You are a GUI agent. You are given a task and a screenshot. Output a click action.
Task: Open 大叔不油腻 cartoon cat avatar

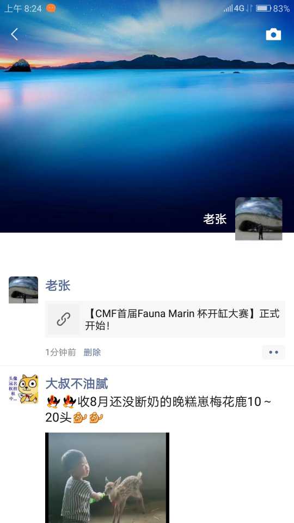[x=23, y=388]
